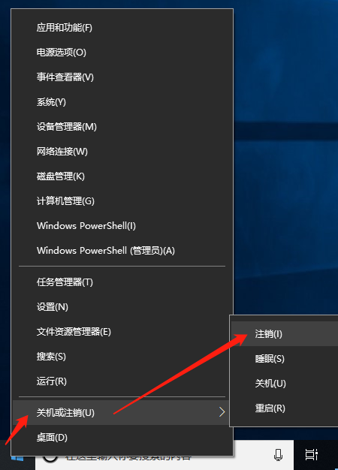Select 运行(R) menu entry
Viewport: 338px width, 470px height.
(x=122, y=381)
